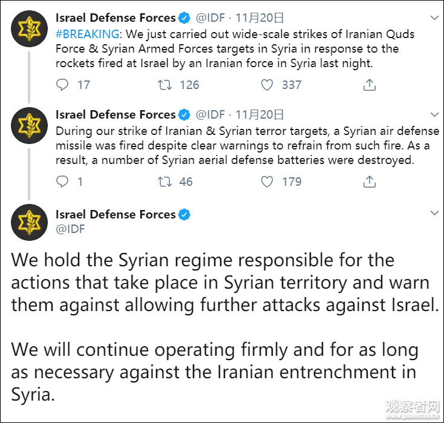Open the @IDF handle under third tweet
Screen dimensions: 444x423
click(70, 229)
